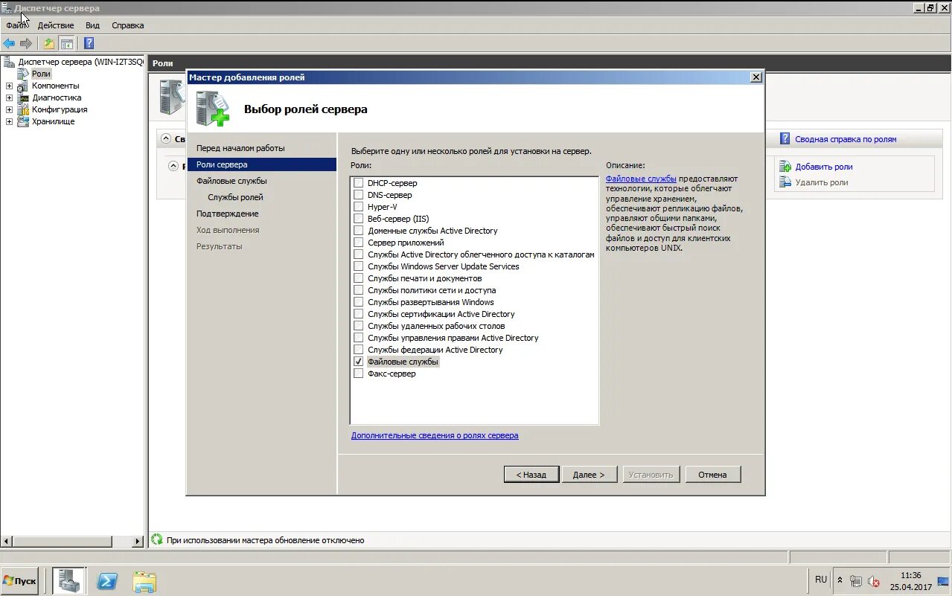Image resolution: width=952 pixels, height=596 pixels.
Task: Show hidden tray icons arrow
Action: pyautogui.click(x=840, y=580)
